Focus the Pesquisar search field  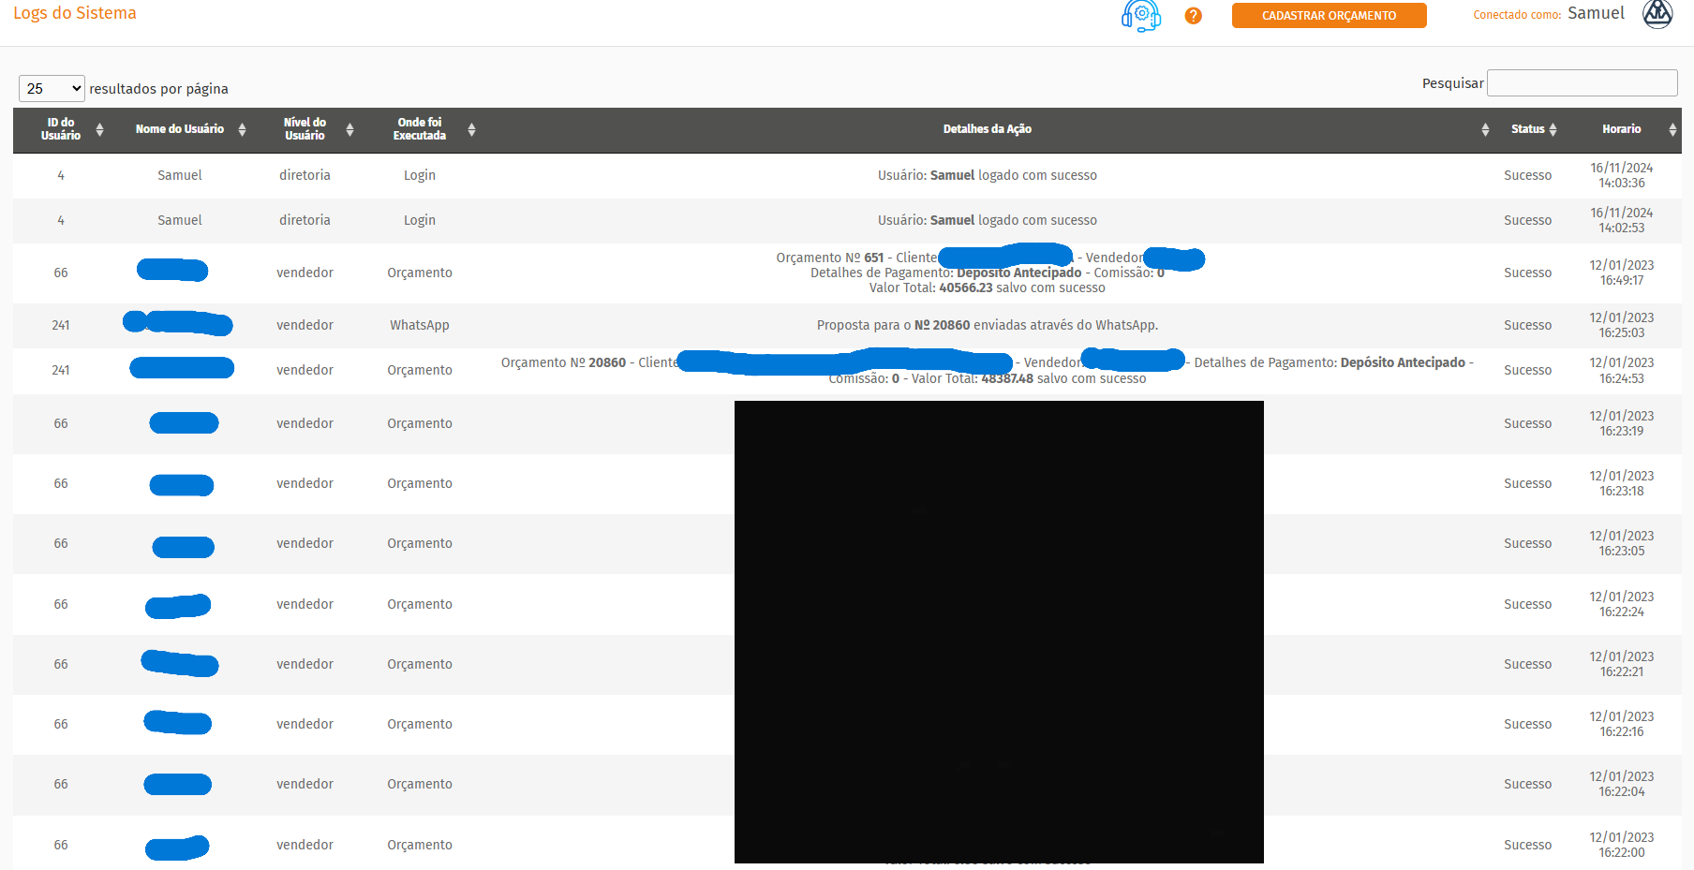(x=1582, y=82)
